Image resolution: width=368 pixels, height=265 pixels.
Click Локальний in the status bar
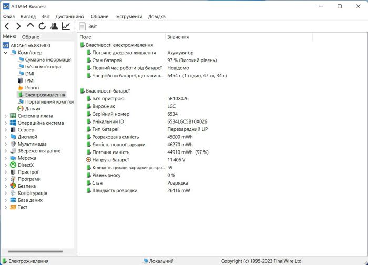tap(161, 261)
